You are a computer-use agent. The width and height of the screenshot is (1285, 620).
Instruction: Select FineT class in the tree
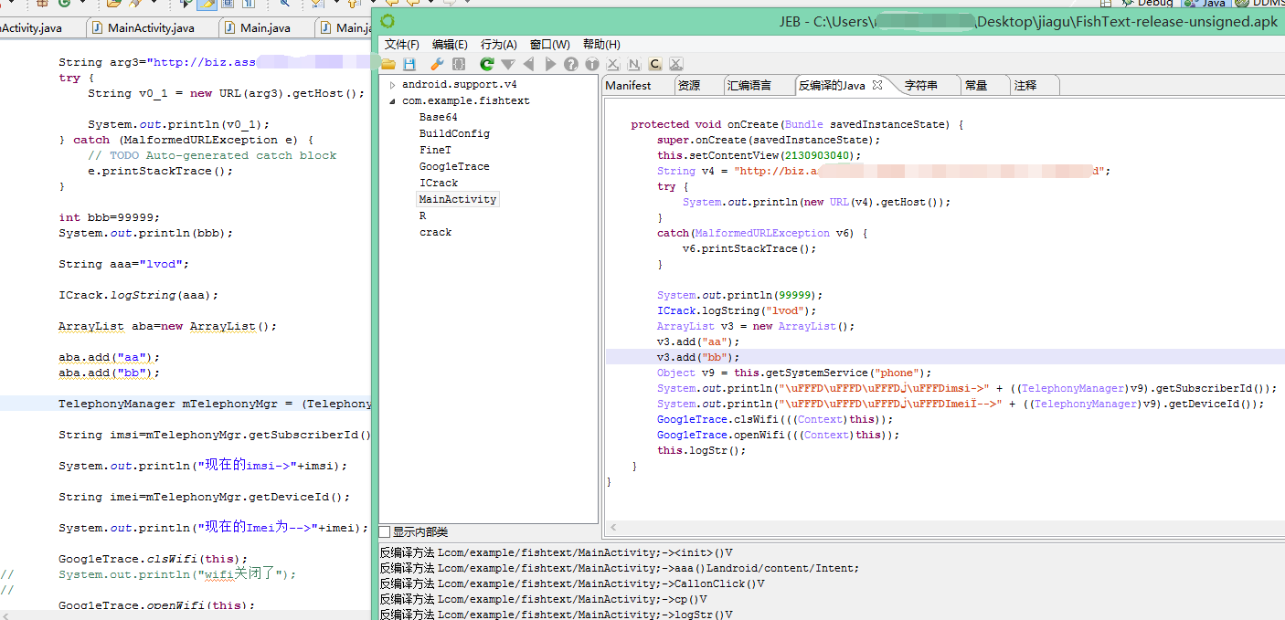(435, 150)
